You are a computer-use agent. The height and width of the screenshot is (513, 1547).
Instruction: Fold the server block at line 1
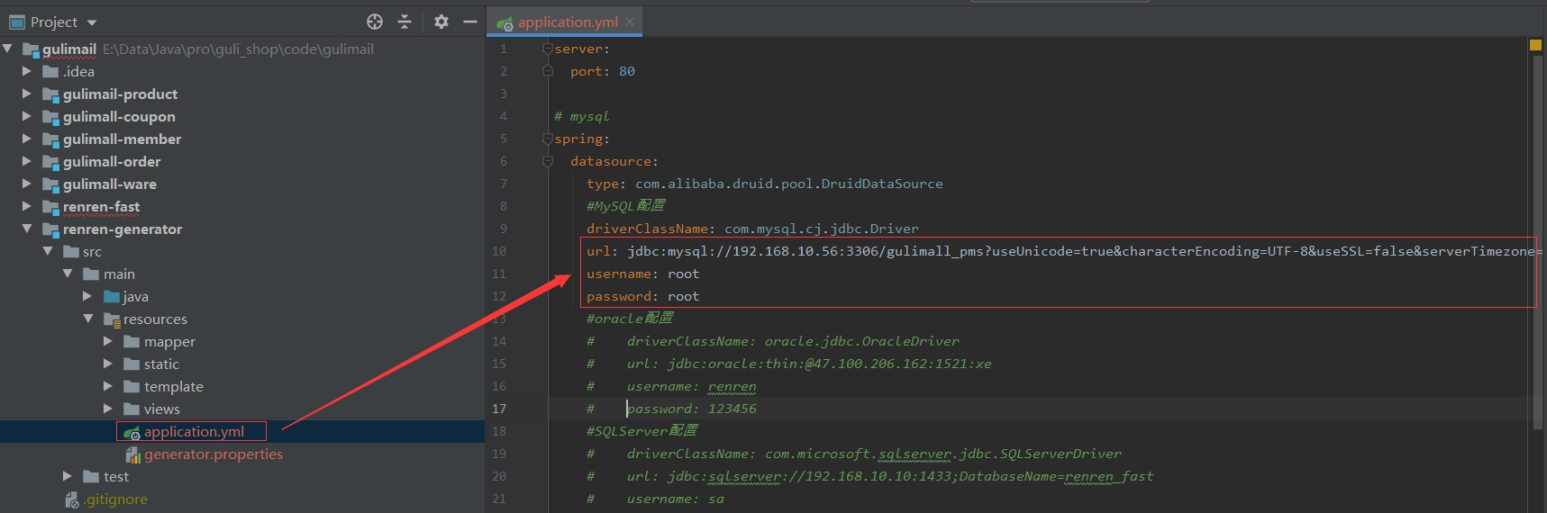(547, 49)
